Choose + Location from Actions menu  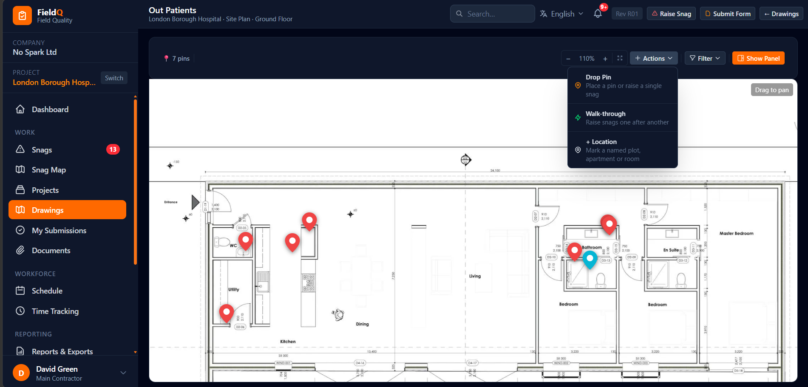click(623, 150)
